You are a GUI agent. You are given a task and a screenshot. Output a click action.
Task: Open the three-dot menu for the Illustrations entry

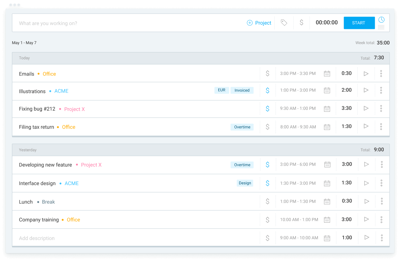(381, 90)
